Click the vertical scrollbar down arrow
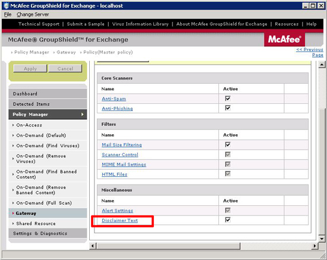 click(x=322, y=239)
